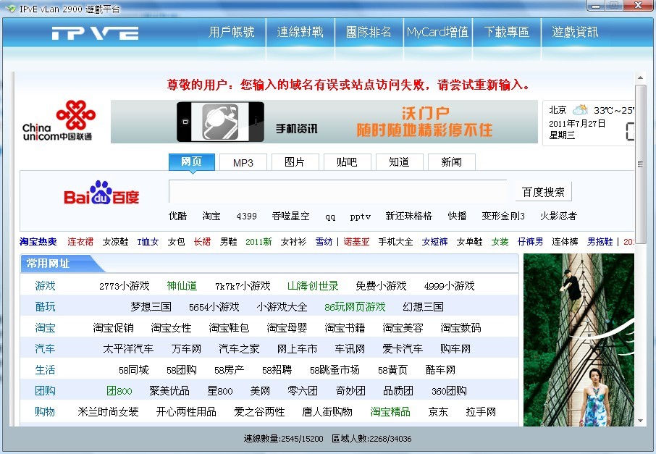Click the bridge photo advertisement
656x454 pixels.
point(579,340)
